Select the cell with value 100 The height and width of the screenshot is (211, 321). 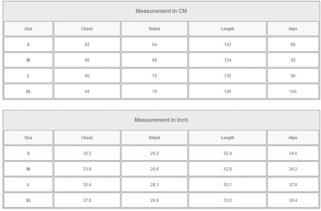pos(293,91)
